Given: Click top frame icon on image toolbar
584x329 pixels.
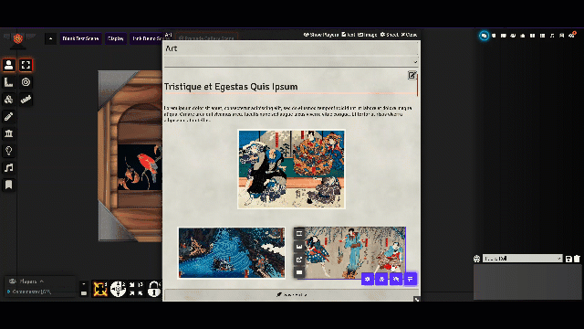Looking at the screenshot, I should (299, 234).
